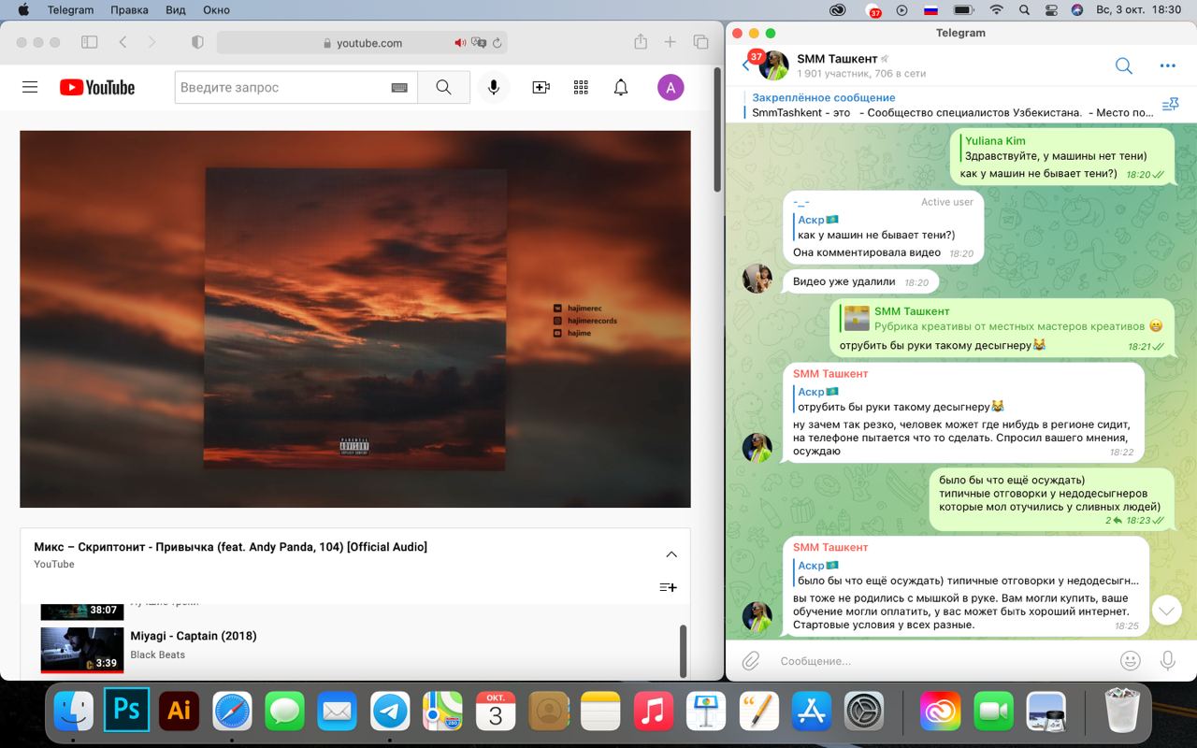Collapse the Mix playlist panel
Image resolution: width=1197 pixels, height=748 pixels.
[671, 554]
